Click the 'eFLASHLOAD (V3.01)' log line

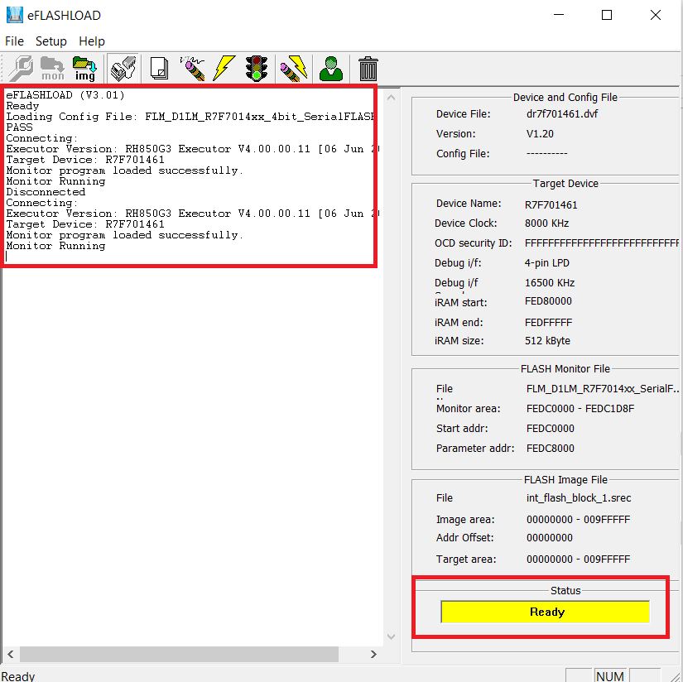tap(65, 95)
